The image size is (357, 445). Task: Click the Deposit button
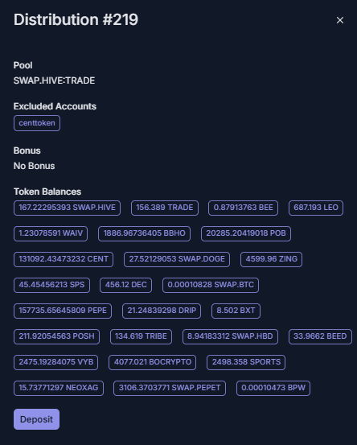(x=36, y=419)
